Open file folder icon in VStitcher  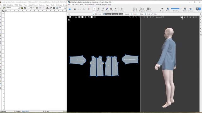pyautogui.click(x=70, y=9)
